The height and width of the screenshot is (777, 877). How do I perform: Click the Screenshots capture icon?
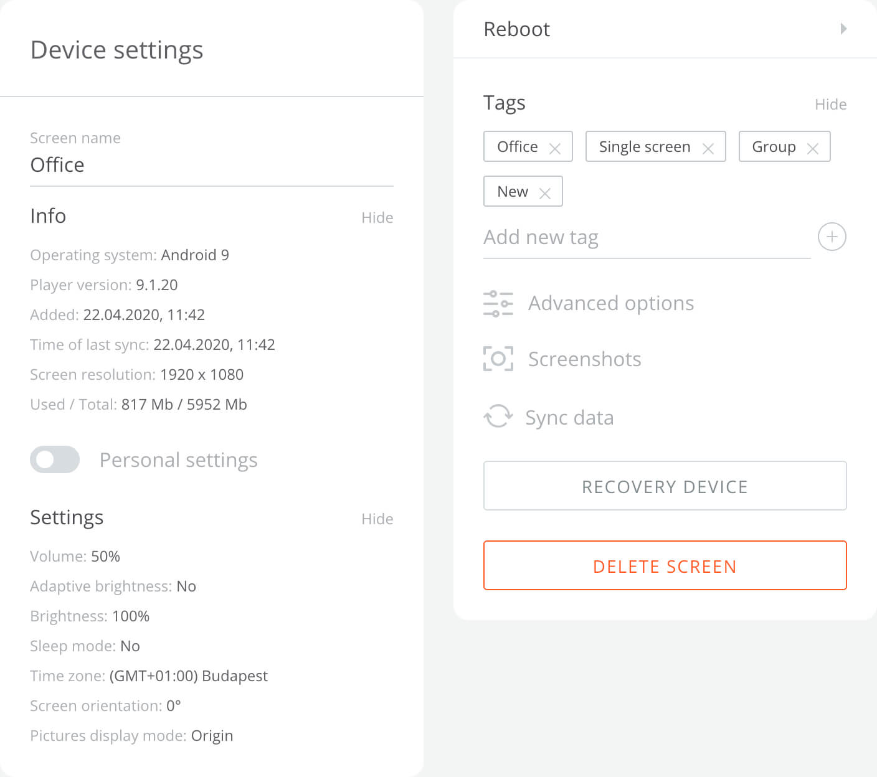pyautogui.click(x=498, y=359)
